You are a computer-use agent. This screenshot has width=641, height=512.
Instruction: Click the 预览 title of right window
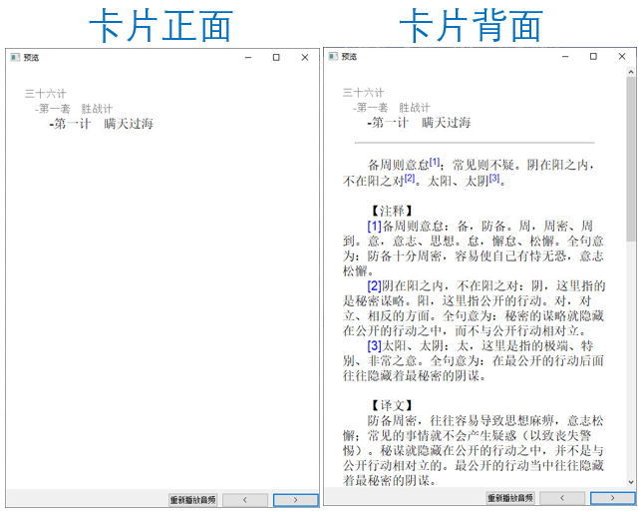click(x=349, y=57)
